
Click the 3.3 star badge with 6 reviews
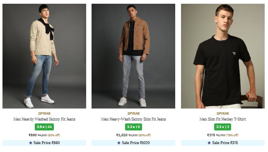pyautogui.click(x=133, y=127)
